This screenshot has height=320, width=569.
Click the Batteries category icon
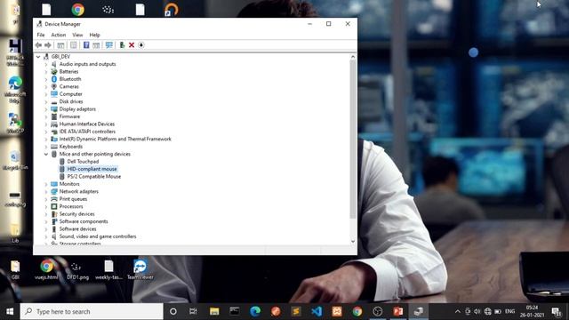coord(54,71)
